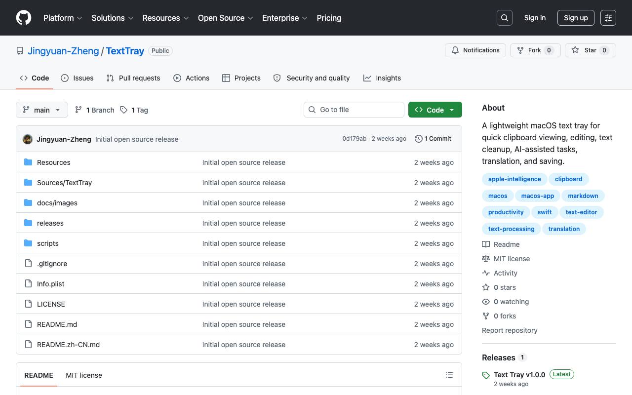
Task: Click the GitHub logo icon
Action: tap(24, 18)
